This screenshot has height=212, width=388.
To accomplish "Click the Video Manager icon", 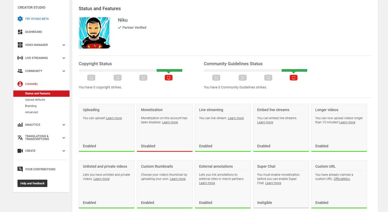I will click(20, 45).
